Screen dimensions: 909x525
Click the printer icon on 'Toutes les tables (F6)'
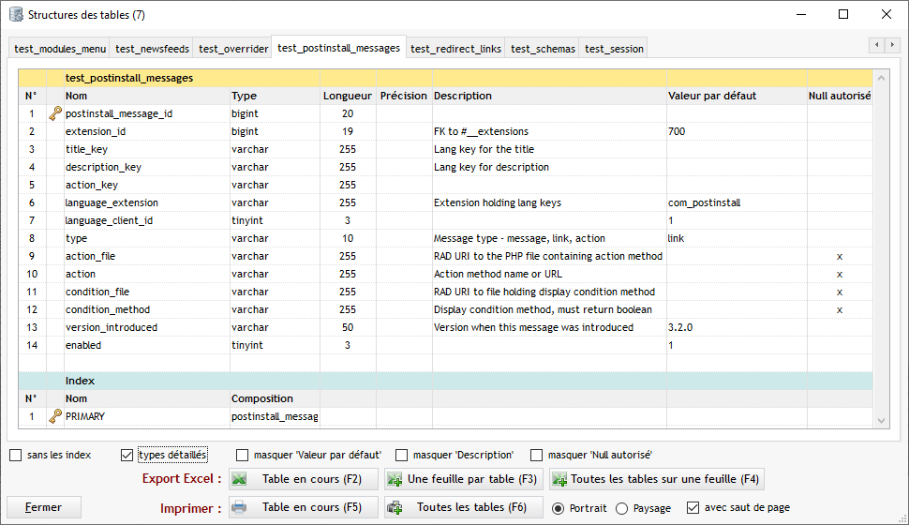tap(395, 507)
